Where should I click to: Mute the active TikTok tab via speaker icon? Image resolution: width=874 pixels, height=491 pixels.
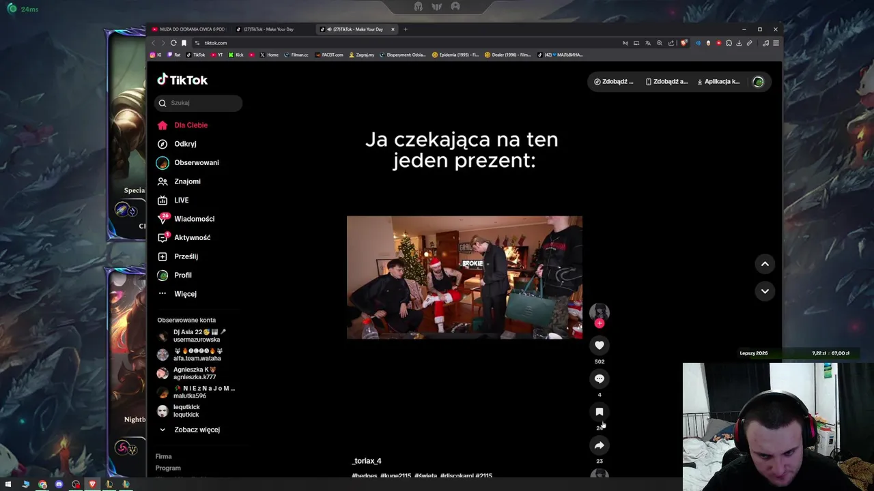pos(330,29)
